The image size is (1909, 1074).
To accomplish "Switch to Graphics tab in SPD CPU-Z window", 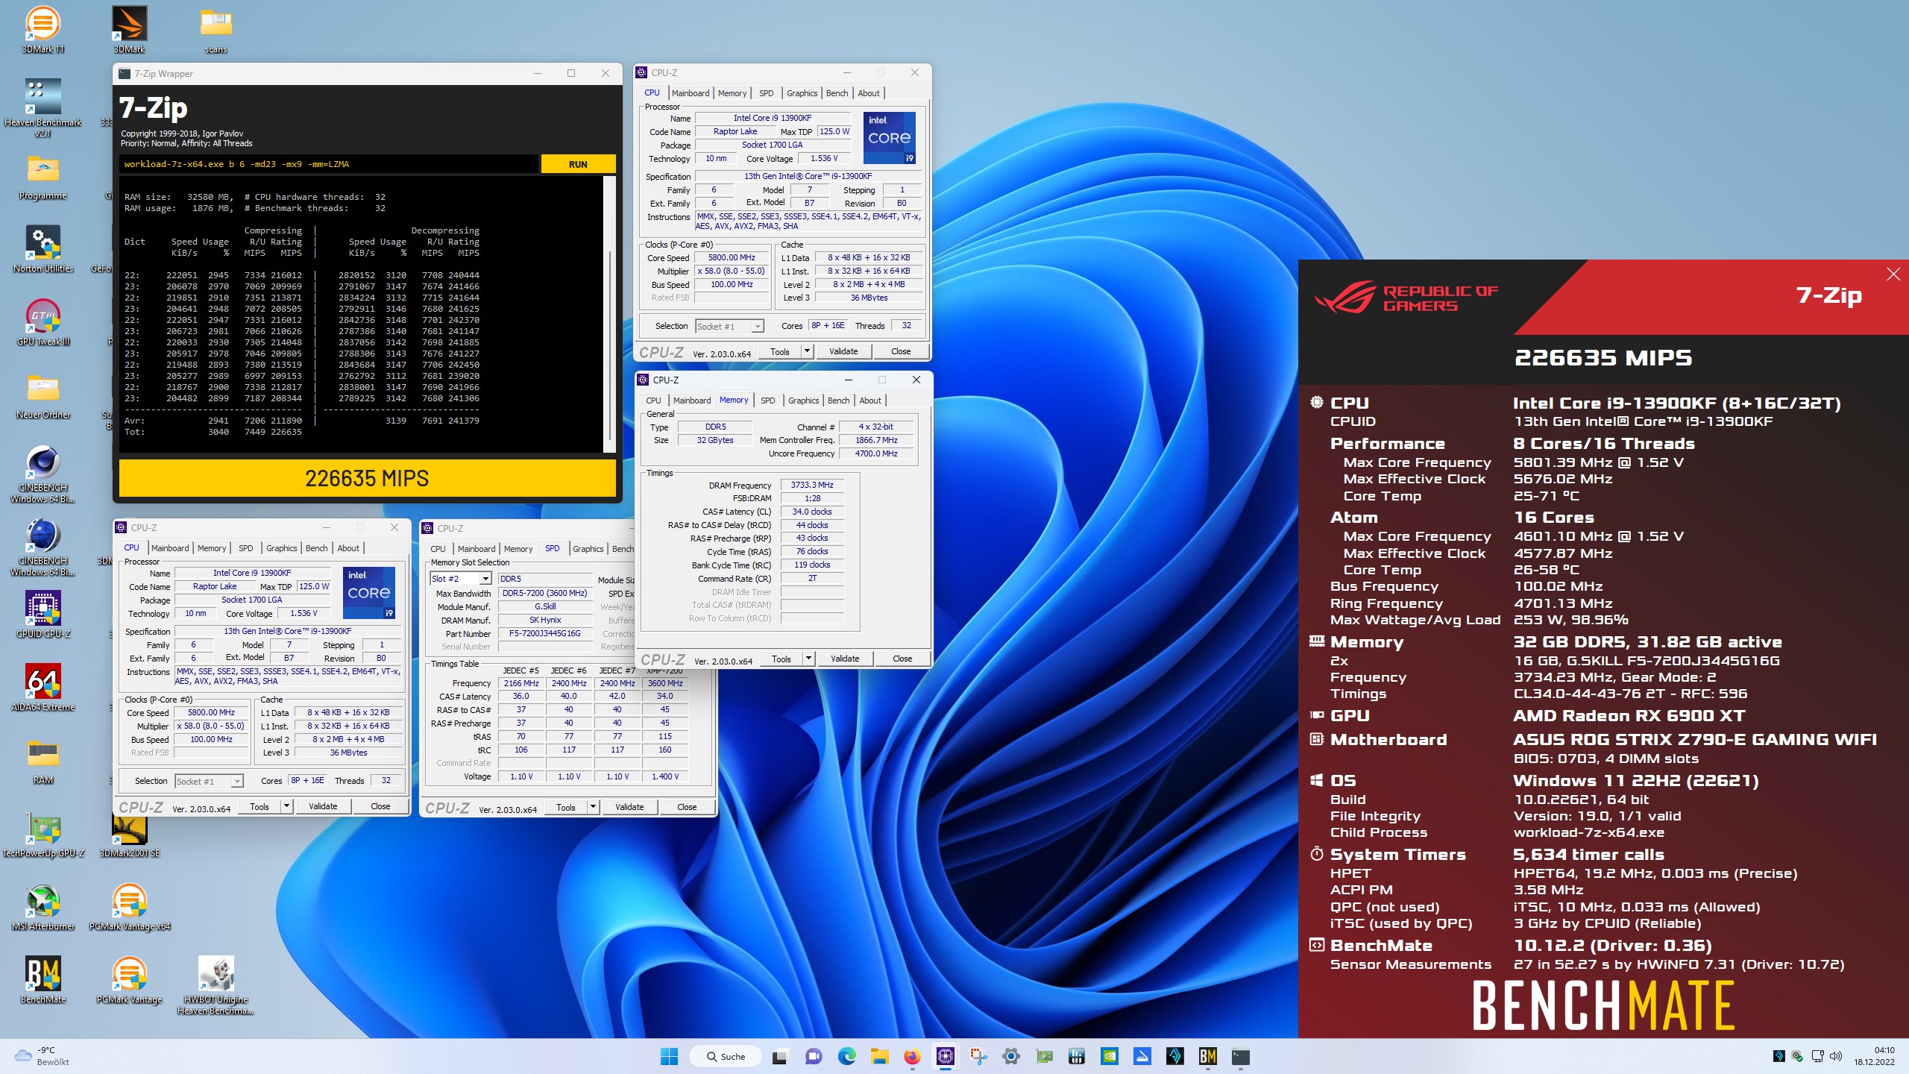I will (x=588, y=549).
